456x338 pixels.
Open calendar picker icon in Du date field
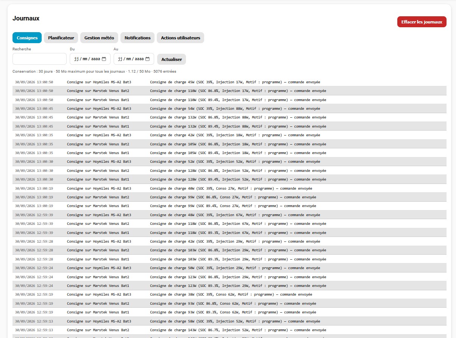point(104,59)
